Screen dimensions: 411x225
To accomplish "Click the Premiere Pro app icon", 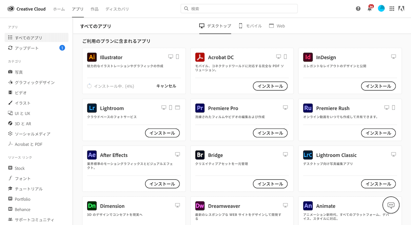I will coord(200,108).
